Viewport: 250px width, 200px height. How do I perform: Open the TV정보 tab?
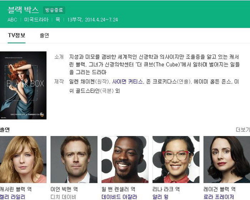point(16,35)
